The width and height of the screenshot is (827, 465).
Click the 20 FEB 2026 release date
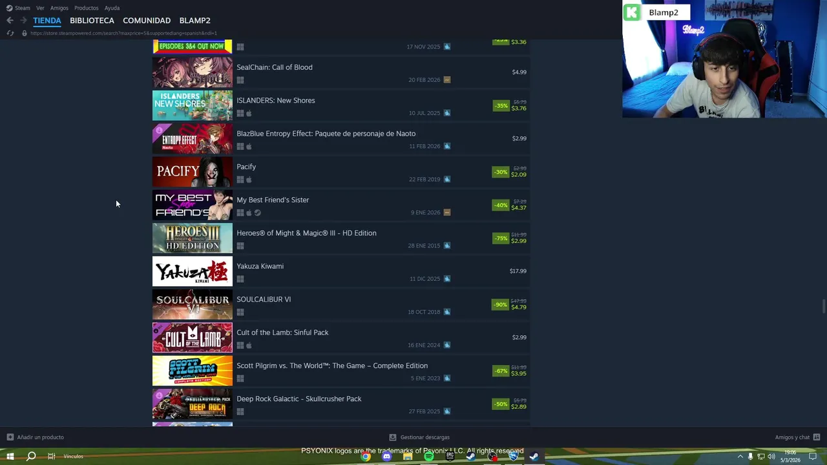tap(424, 80)
